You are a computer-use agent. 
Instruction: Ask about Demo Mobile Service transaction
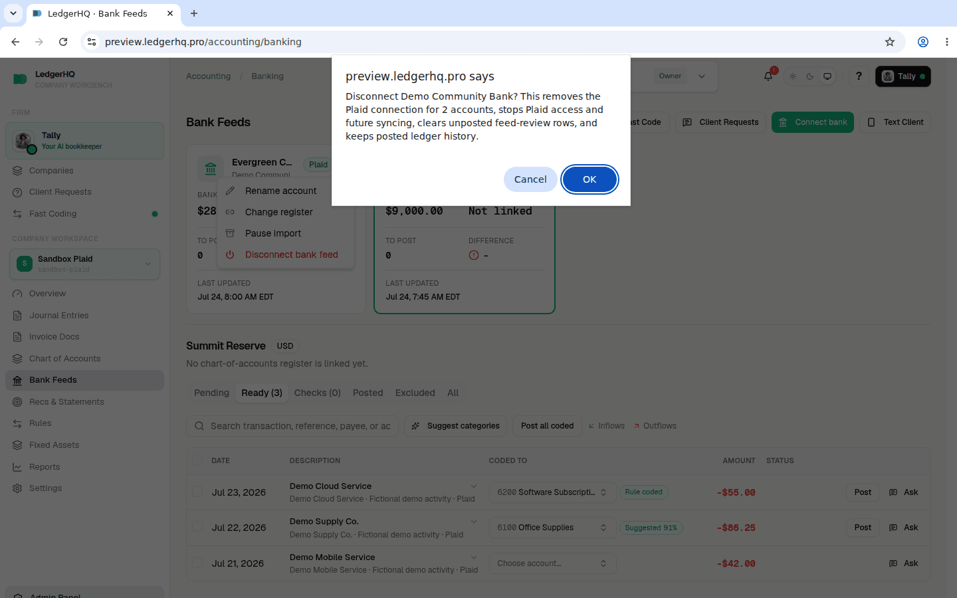(904, 563)
